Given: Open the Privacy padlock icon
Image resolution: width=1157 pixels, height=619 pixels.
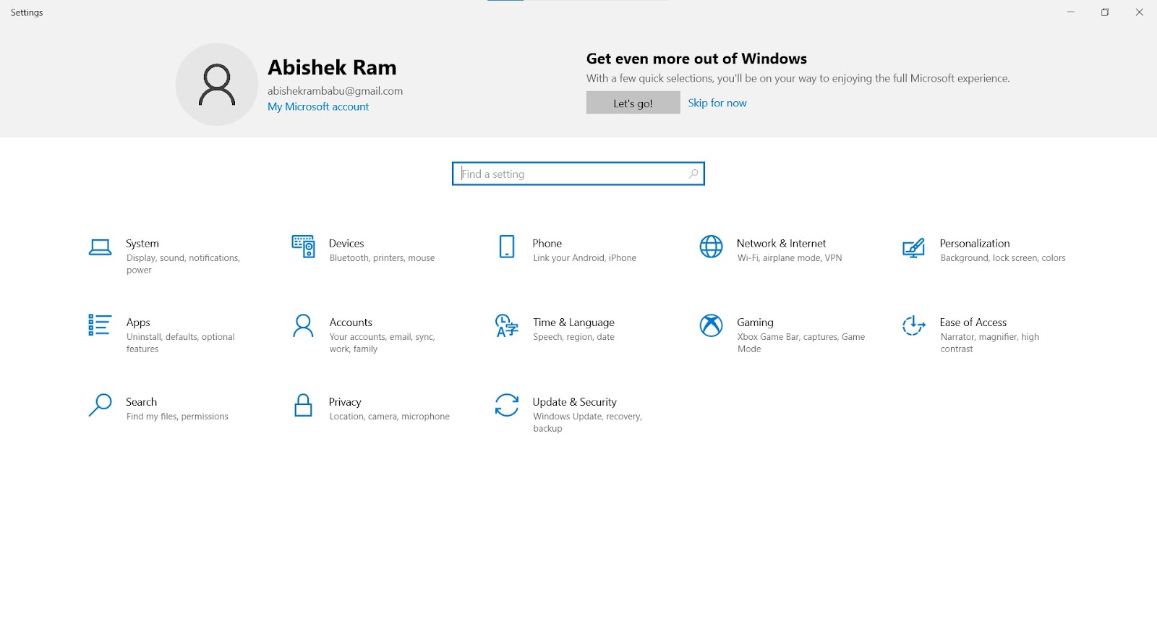Looking at the screenshot, I should point(303,405).
